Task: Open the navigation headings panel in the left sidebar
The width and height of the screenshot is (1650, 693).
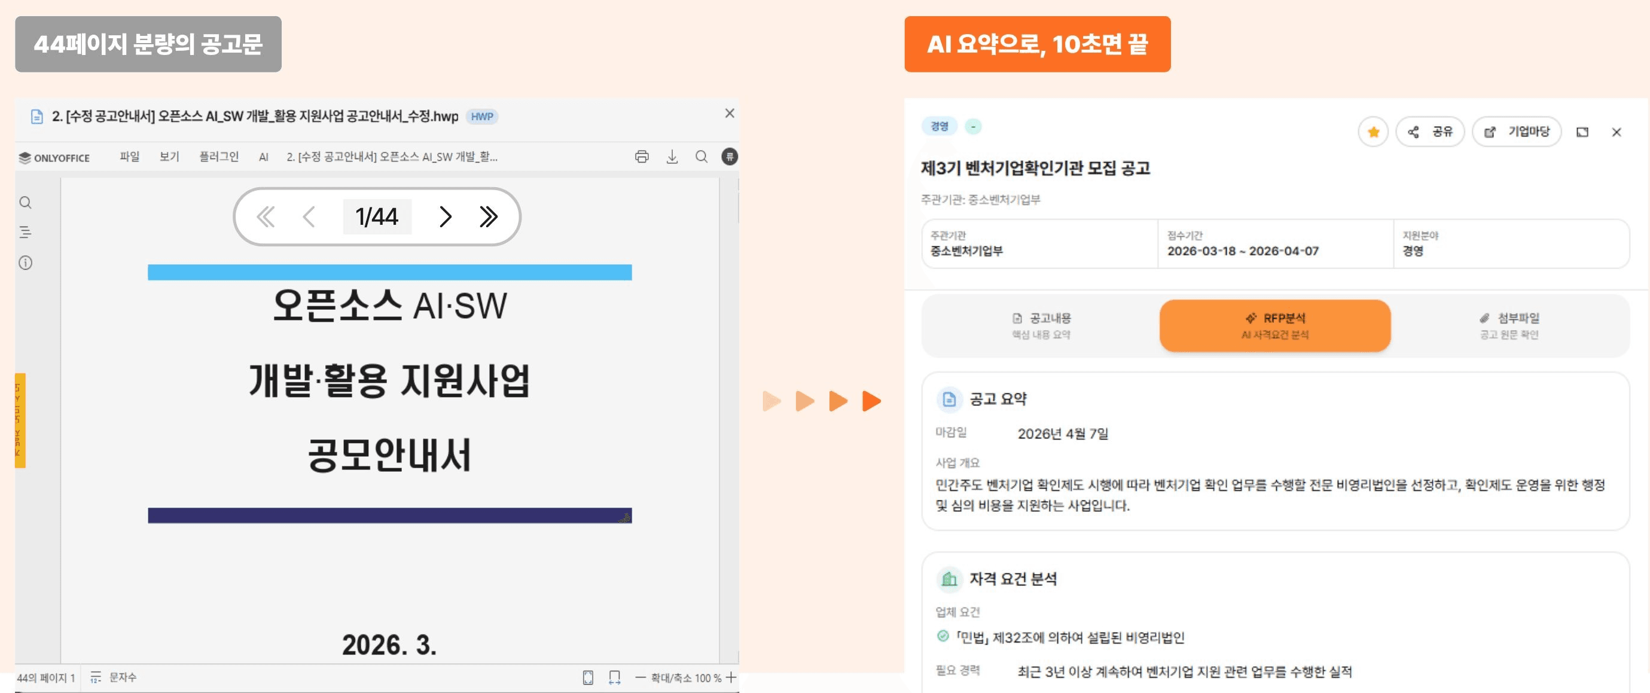Action: (25, 233)
